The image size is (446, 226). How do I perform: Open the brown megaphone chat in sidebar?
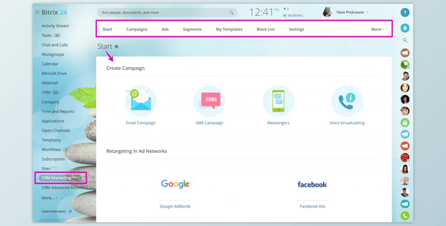pyautogui.click(x=405, y=53)
